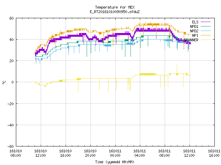Click the NPI legend label

click(195, 35)
